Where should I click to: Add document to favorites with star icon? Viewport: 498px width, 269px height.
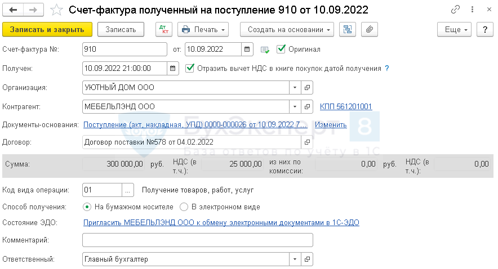pos(57,10)
